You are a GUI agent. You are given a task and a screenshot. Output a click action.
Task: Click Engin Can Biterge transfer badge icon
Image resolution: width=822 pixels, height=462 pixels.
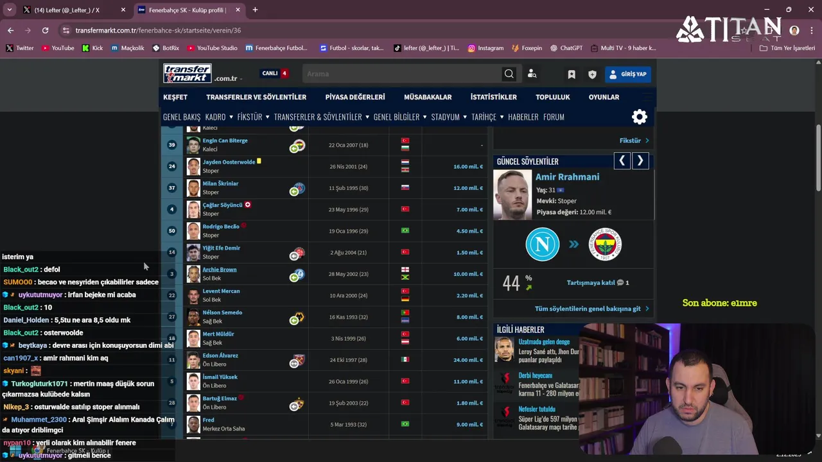point(298,146)
